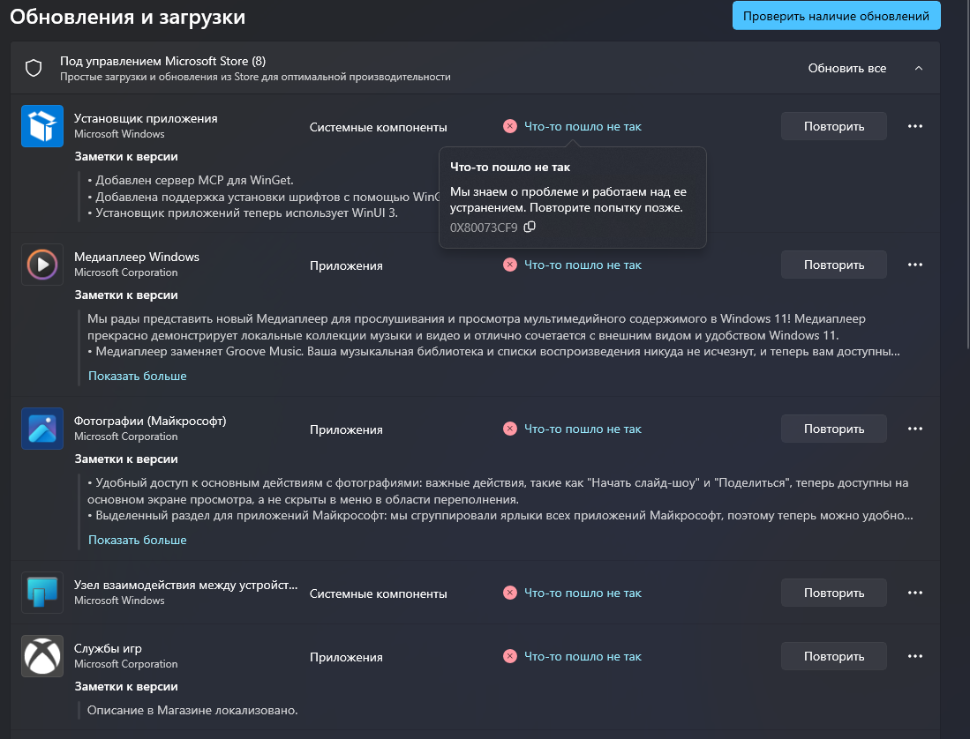Click the truncated name Узел взаимодействия между устройст...

185,585
